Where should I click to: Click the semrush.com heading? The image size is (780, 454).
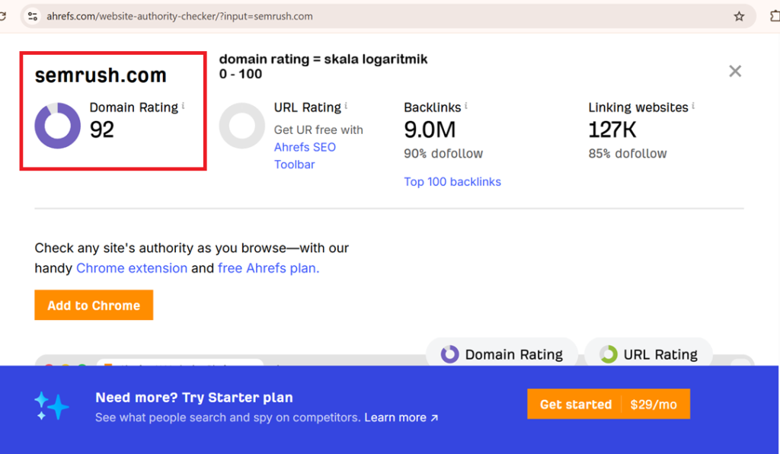pyautogui.click(x=101, y=75)
